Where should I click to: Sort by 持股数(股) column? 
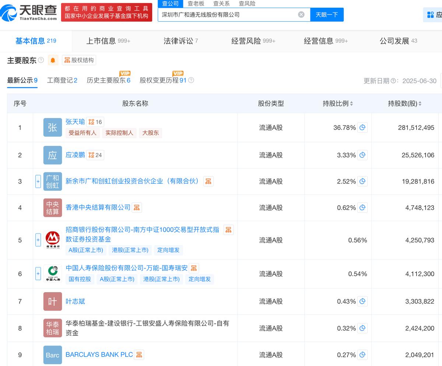pos(404,104)
